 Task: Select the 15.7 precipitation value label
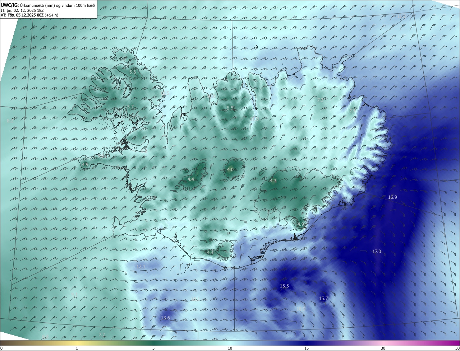[323, 299]
